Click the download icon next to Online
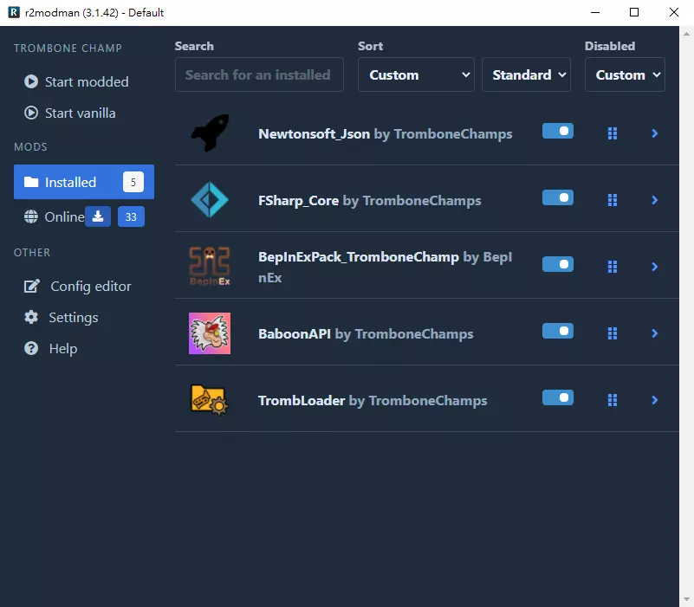Screen dimensions: 694x607 tap(98, 216)
